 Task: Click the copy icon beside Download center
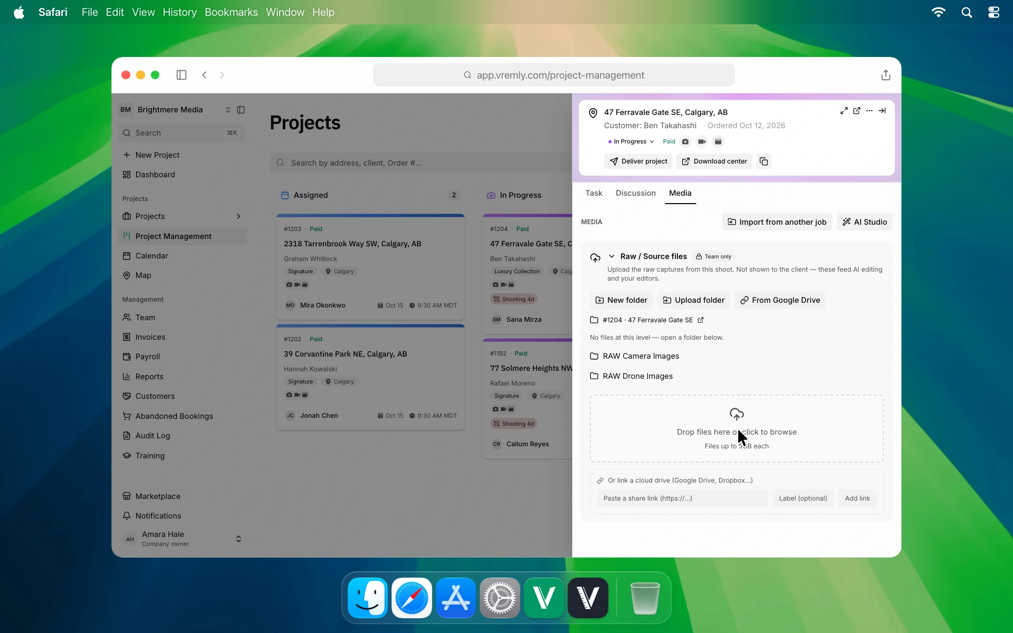pos(763,161)
